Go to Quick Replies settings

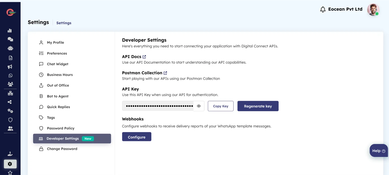tap(58, 107)
